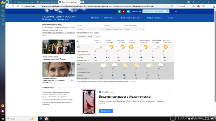Click the printer icon above forecast table
Image resolution: width=216 pixels, height=121 pixels.
77,41
